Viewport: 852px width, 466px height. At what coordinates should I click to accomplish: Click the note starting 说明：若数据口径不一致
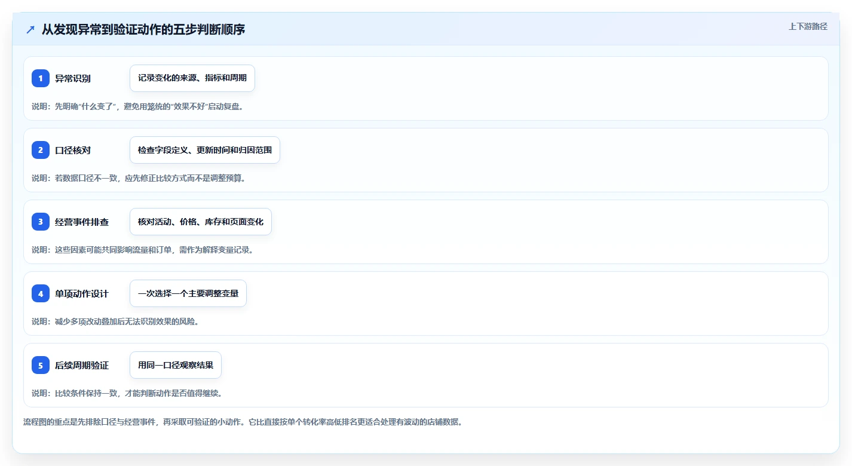coord(139,178)
